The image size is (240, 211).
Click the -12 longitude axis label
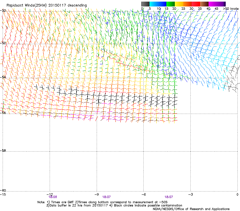pyautogui.click(x=50, y=194)
